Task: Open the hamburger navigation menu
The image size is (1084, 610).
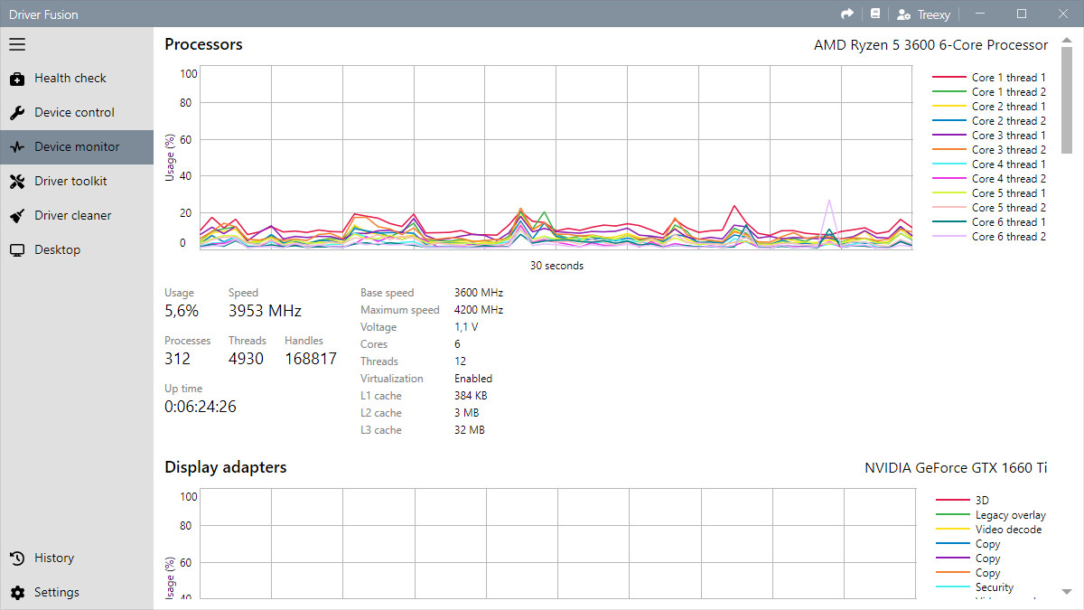Action: tap(17, 44)
